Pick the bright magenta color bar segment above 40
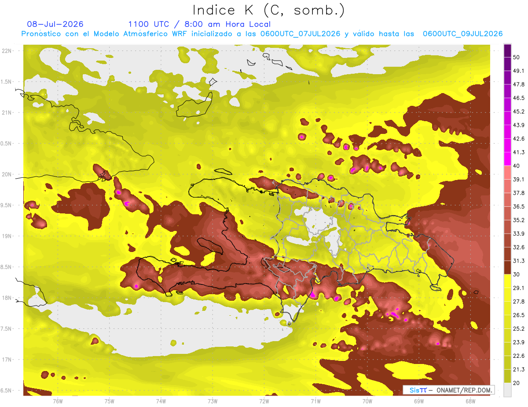The height and width of the screenshot is (407, 528). tap(507, 158)
